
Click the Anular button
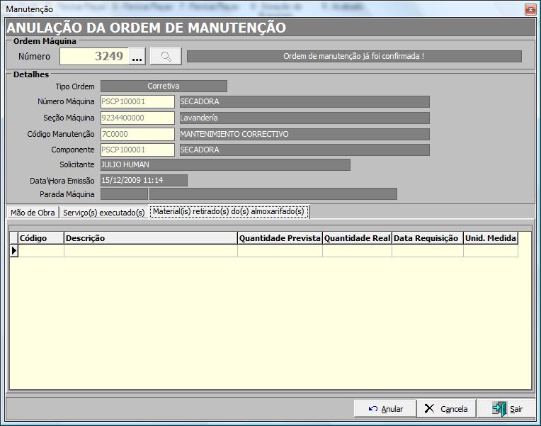click(x=385, y=409)
